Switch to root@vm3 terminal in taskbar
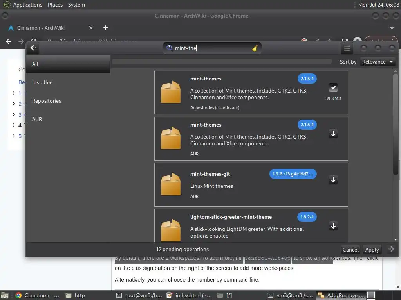Screen dimensions: 401x300 click(139, 295)
